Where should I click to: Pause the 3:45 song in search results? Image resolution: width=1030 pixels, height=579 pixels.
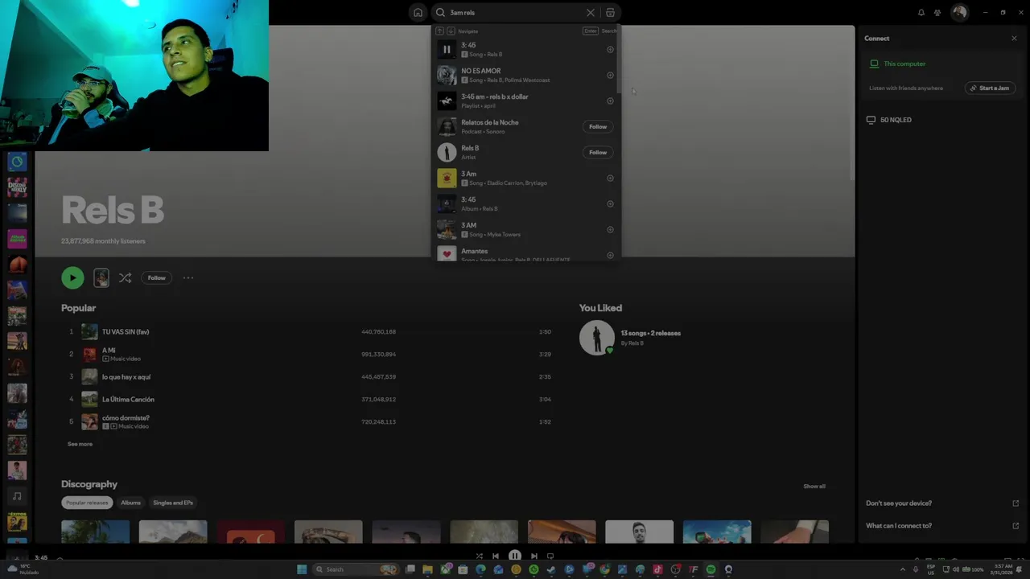click(x=447, y=49)
